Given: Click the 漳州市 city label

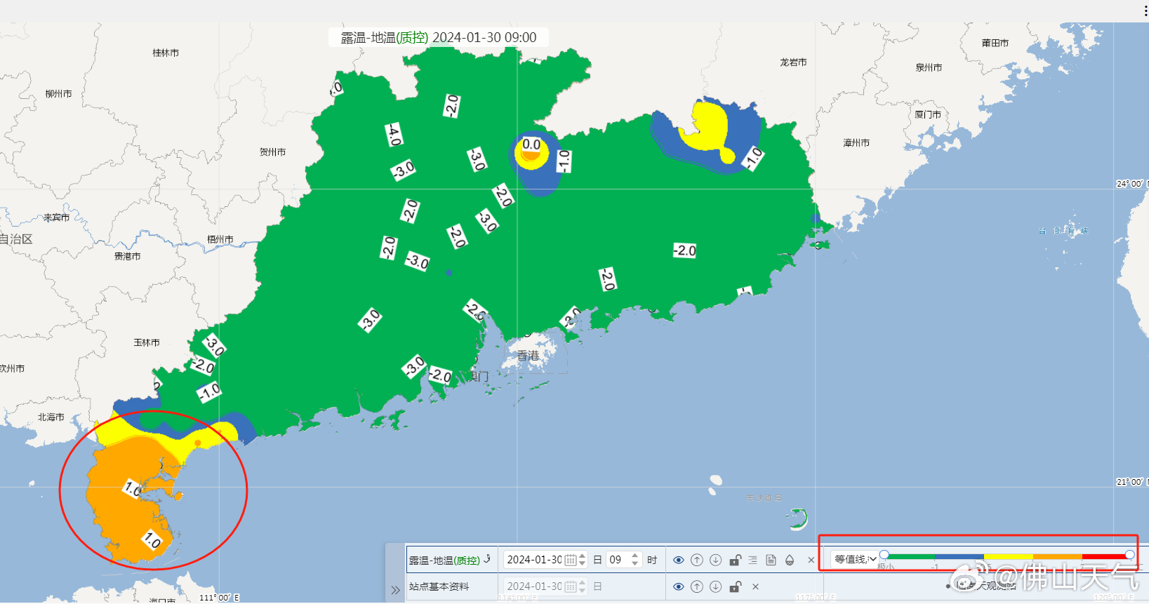Looking at the screenshot, I should coord(856,142).
